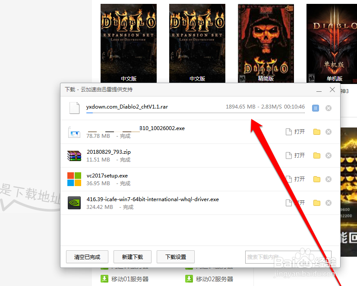Screen dimensions: 357x286
Task: Open the first Diablo II 中文版 thumbnail
Action: click(x=129, y=43)
